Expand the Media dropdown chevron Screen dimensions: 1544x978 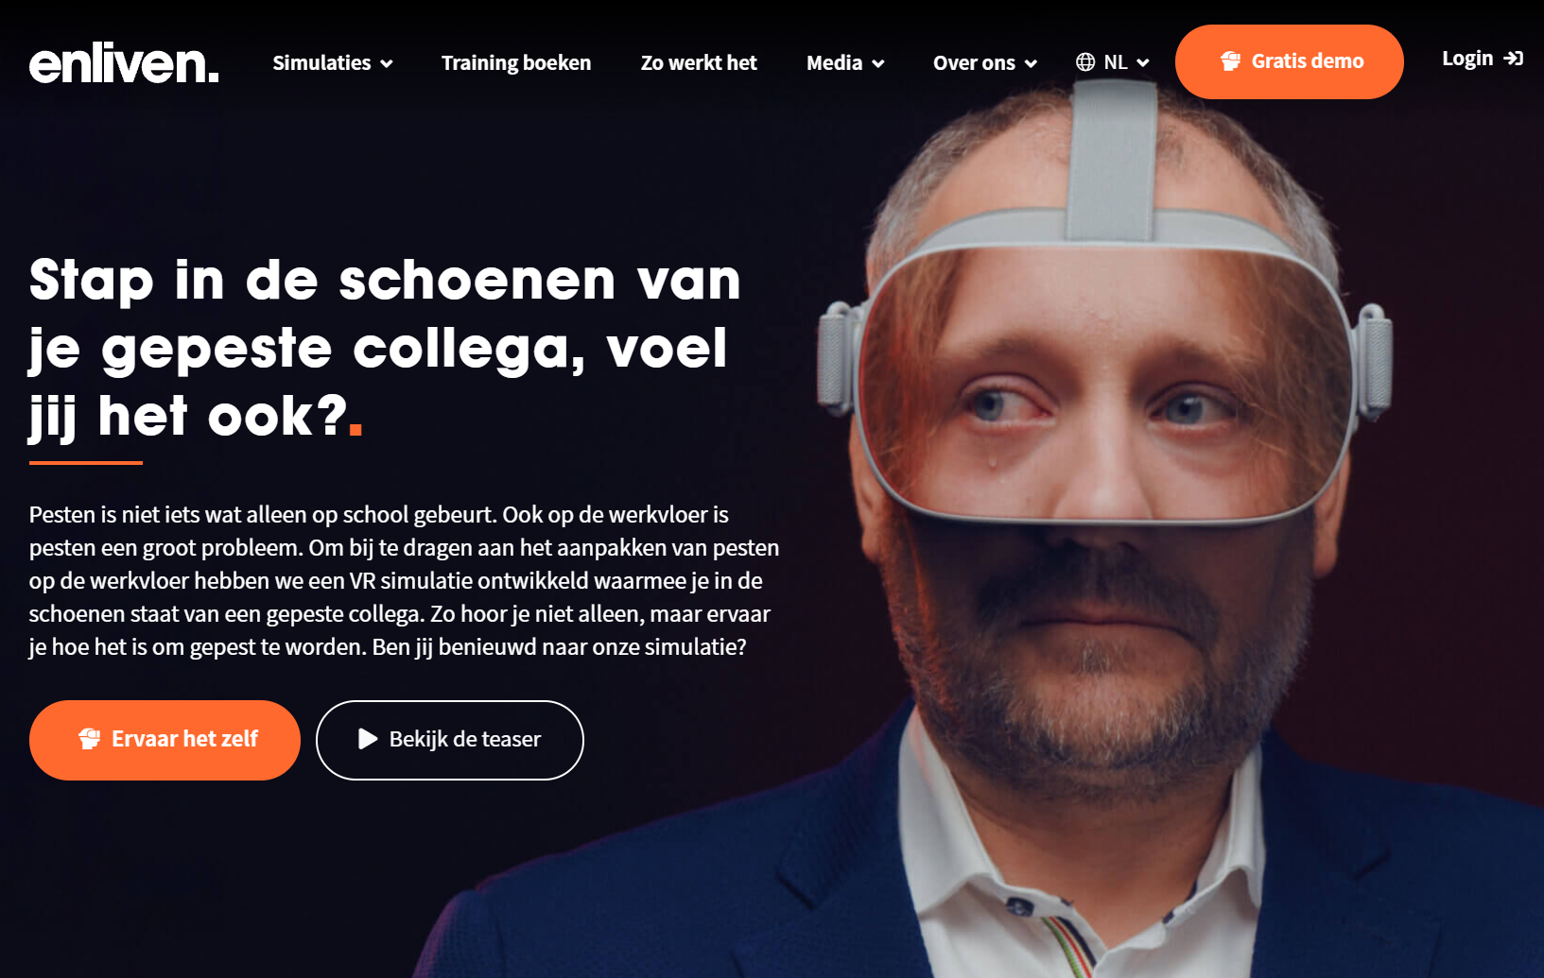click(x=878, y=63)
